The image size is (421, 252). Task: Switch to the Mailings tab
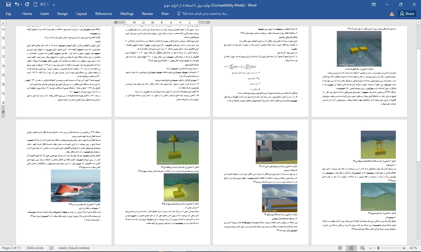click(x=127, y=14)
